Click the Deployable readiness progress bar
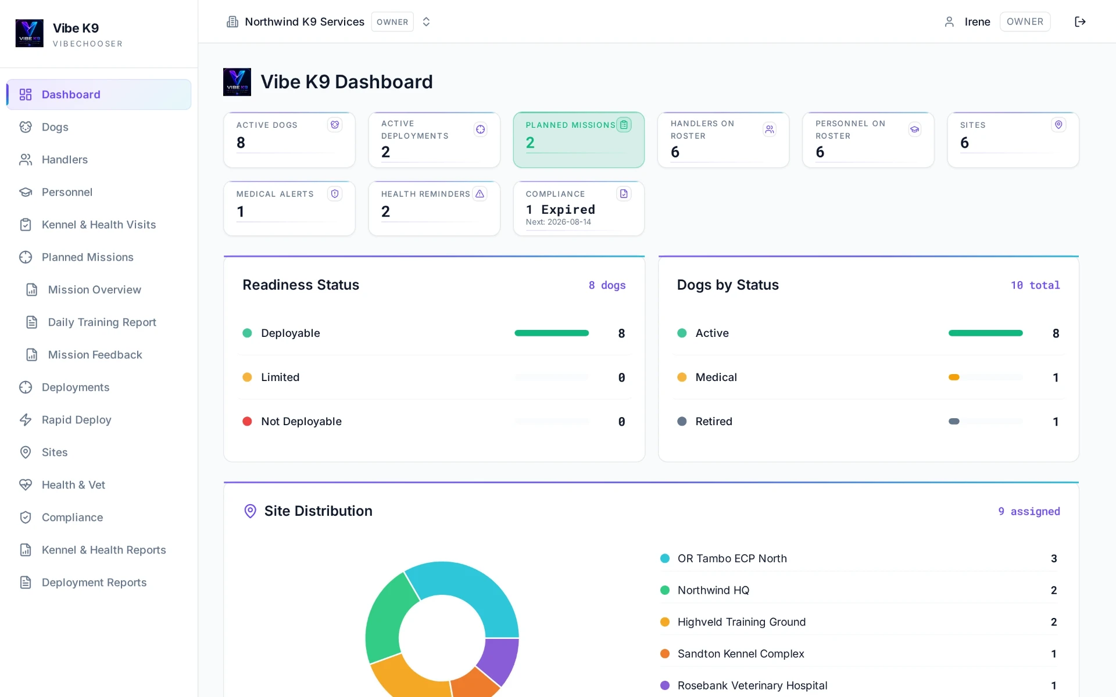 [x=552, y=333]
